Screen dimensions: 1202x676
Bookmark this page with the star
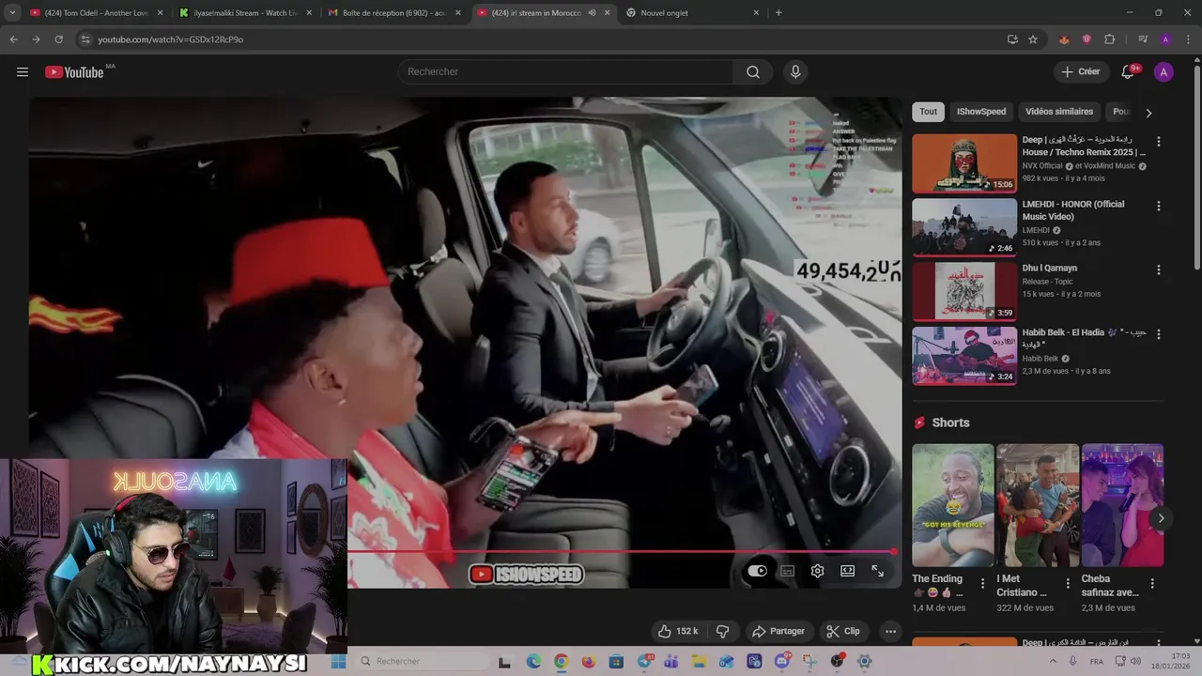[1033, 39]
